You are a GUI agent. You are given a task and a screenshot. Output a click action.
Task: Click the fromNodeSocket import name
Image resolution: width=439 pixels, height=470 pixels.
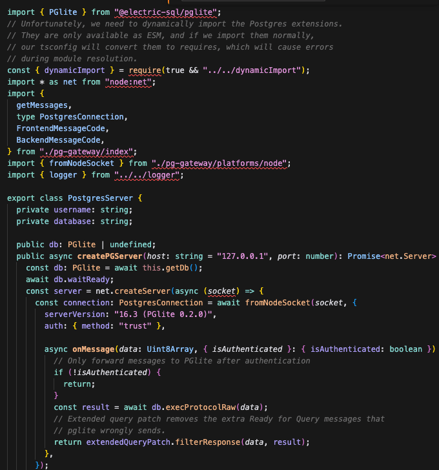(81, 163)
